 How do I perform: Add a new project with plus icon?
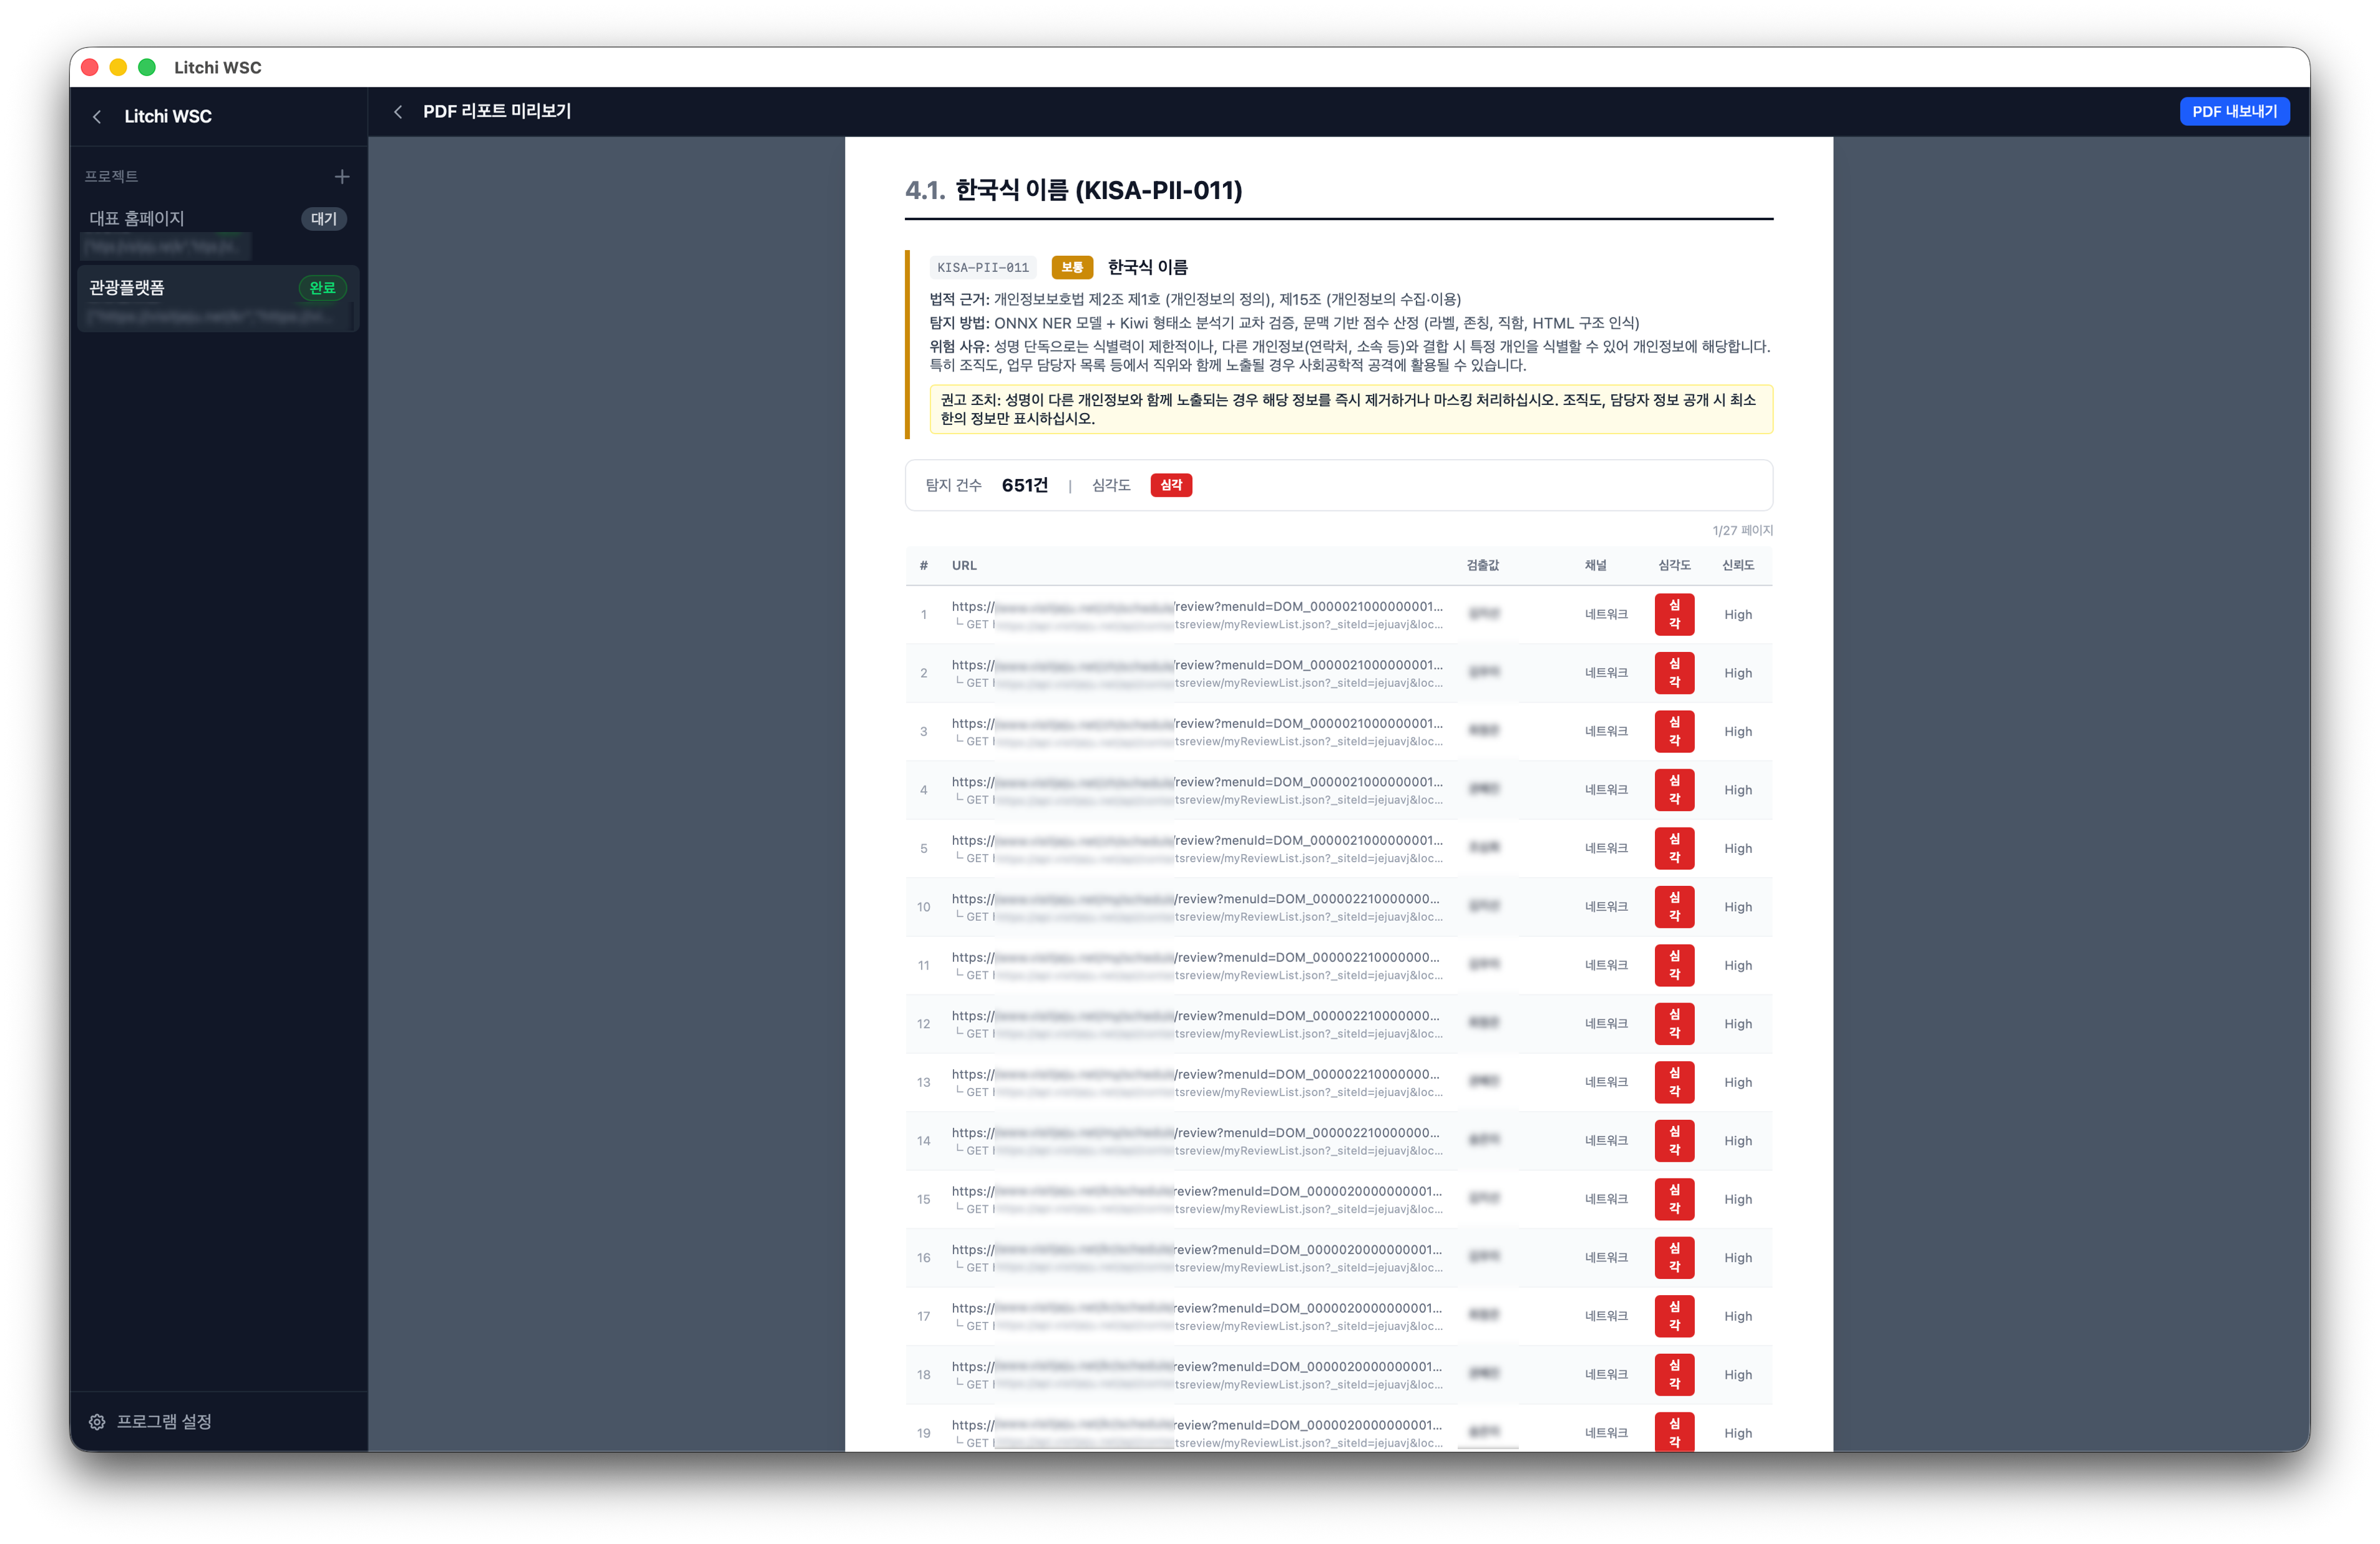click(x=342, y=177)
